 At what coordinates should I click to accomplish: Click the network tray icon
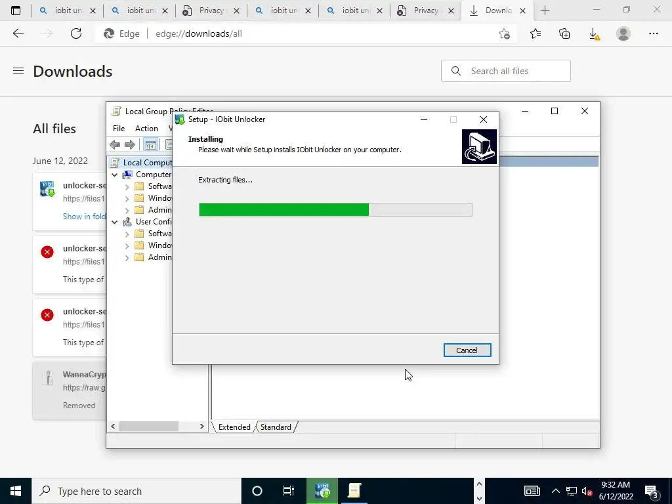[572, 491]
